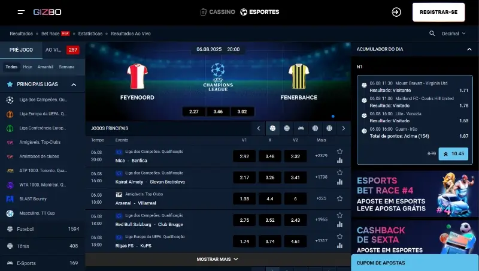Open +225 more markets for Arsenal - Villarreal
Viewport: 479px width, 271px height.
click(322, 198)
